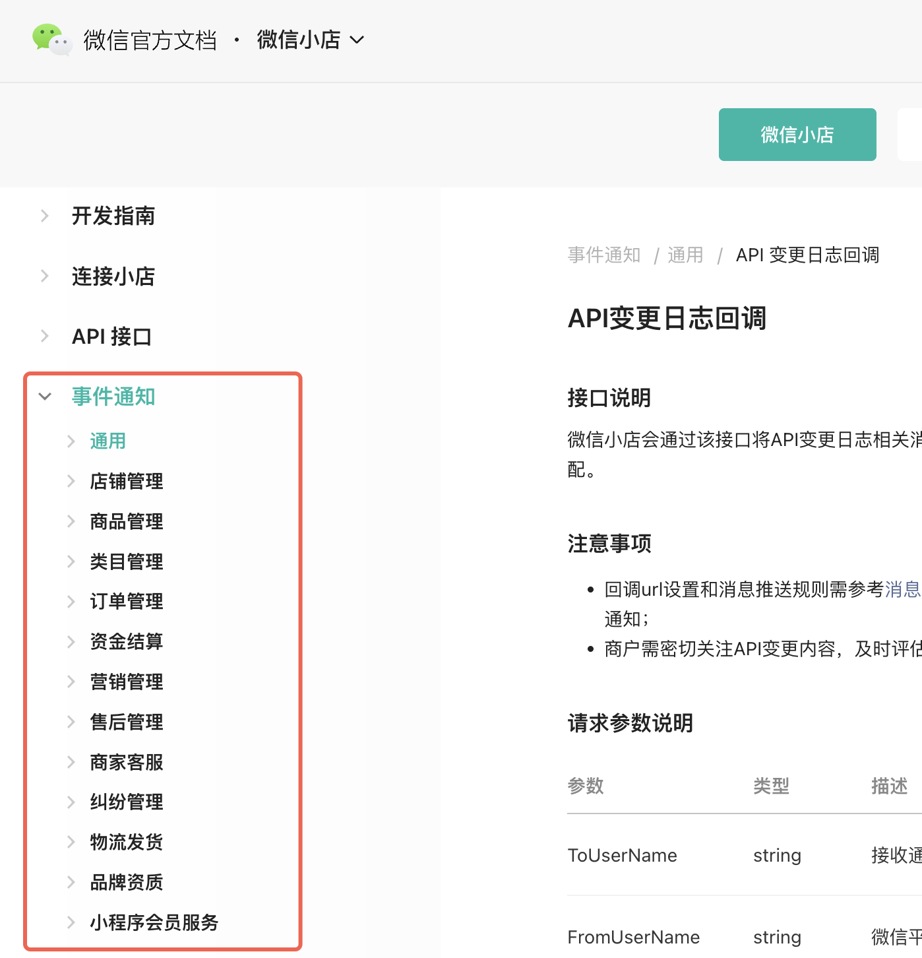The height and width of the screenshot is (958, 922).
Task: Expand the API 接口 section chevron
Action: (45, 336)
